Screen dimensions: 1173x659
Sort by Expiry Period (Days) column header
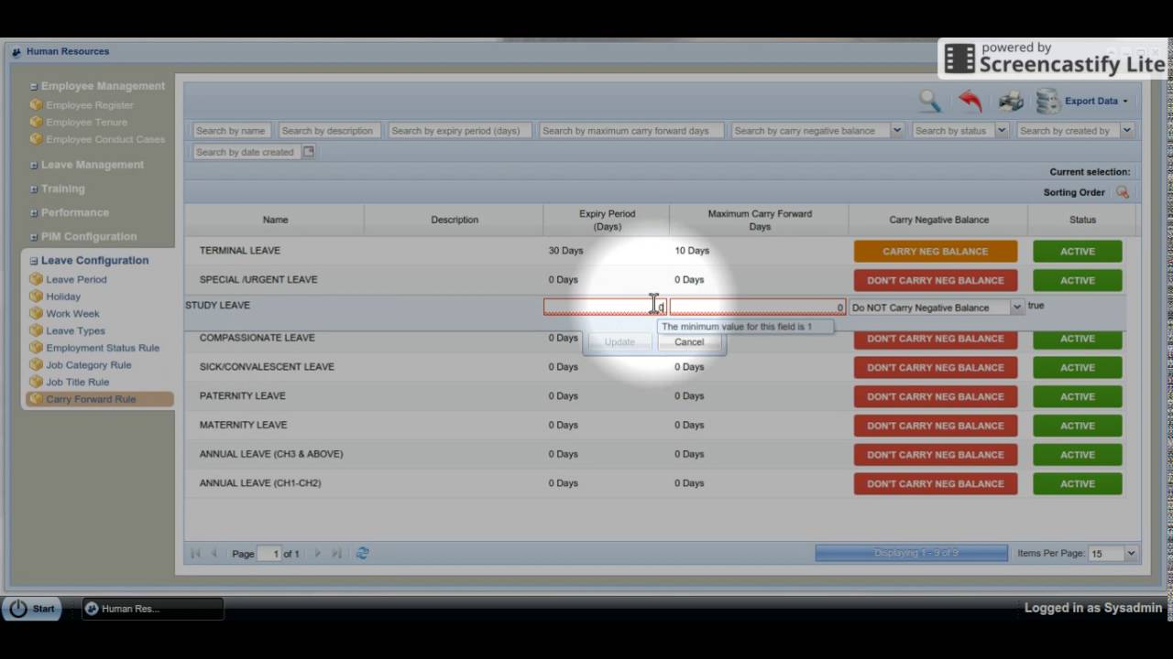(607, 220)
